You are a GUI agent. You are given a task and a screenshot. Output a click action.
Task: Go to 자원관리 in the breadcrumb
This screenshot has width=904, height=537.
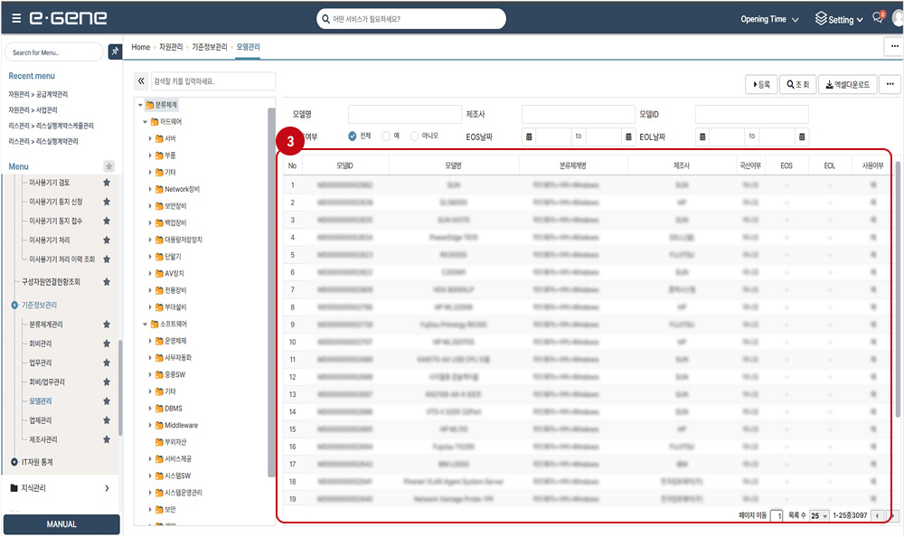coord(171,46)
